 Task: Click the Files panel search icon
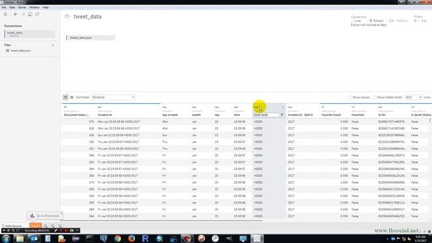(53, 45)
